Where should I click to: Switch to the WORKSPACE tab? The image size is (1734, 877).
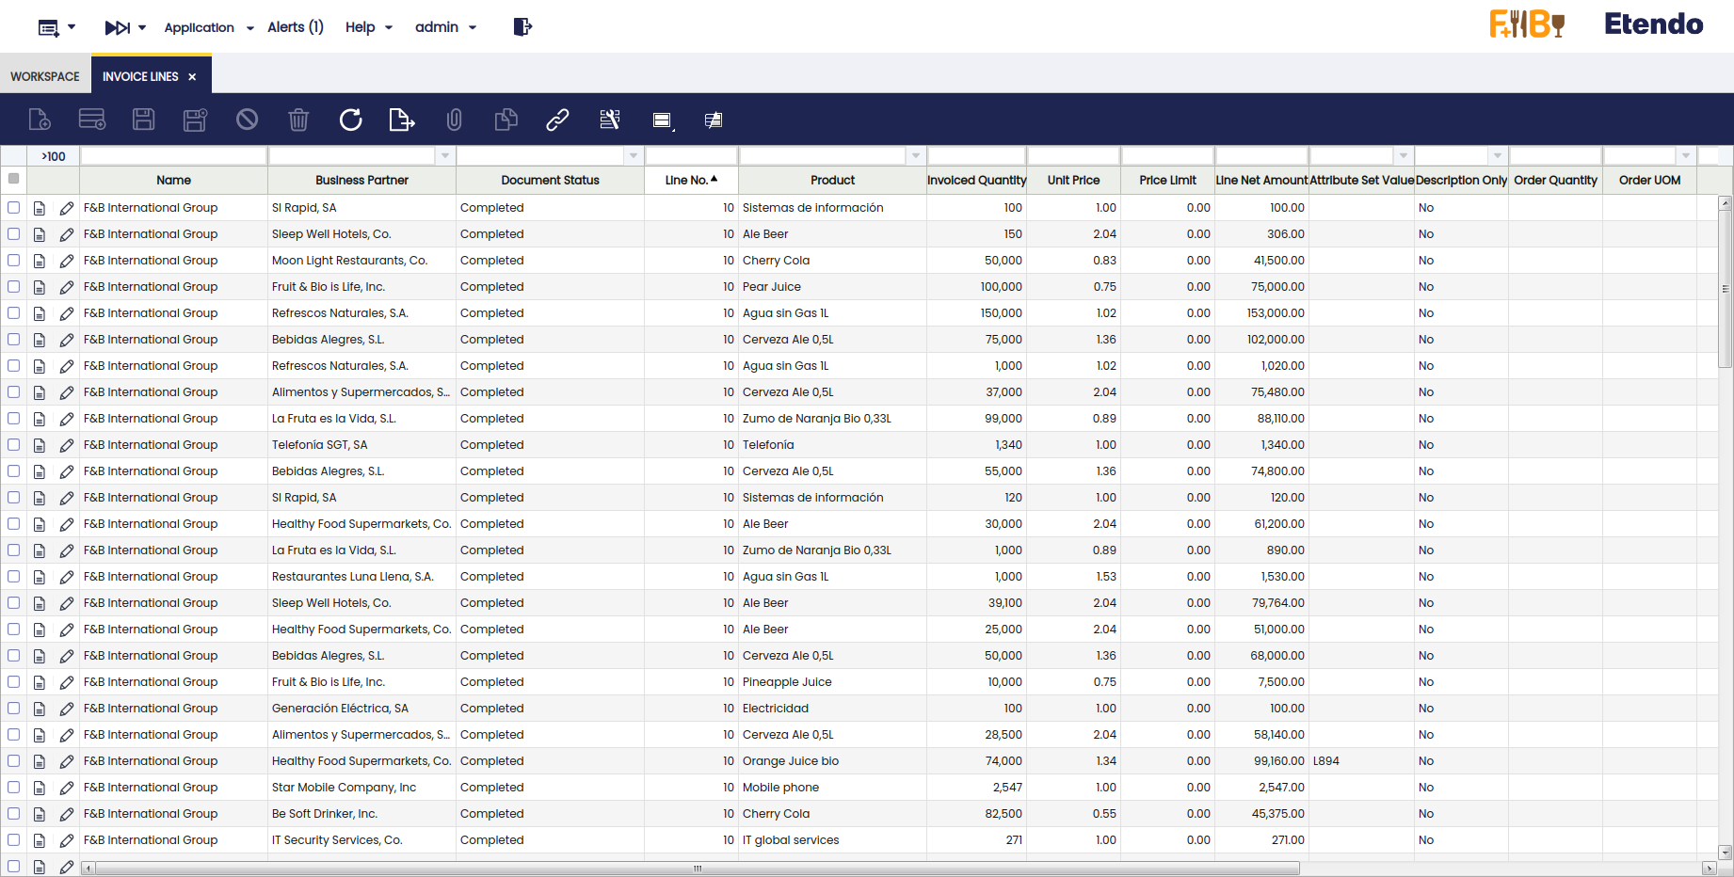(45, 76)
